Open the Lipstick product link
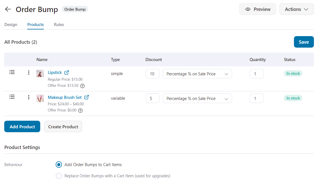The height and width of the screenshot is (184, 317). [x=55, y=72]
